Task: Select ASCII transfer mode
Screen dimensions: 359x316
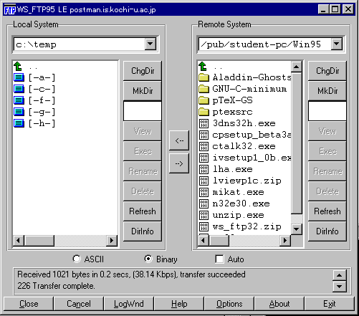Action: 77,259
